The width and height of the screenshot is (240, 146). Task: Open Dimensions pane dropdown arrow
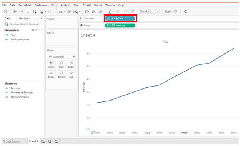41,30
